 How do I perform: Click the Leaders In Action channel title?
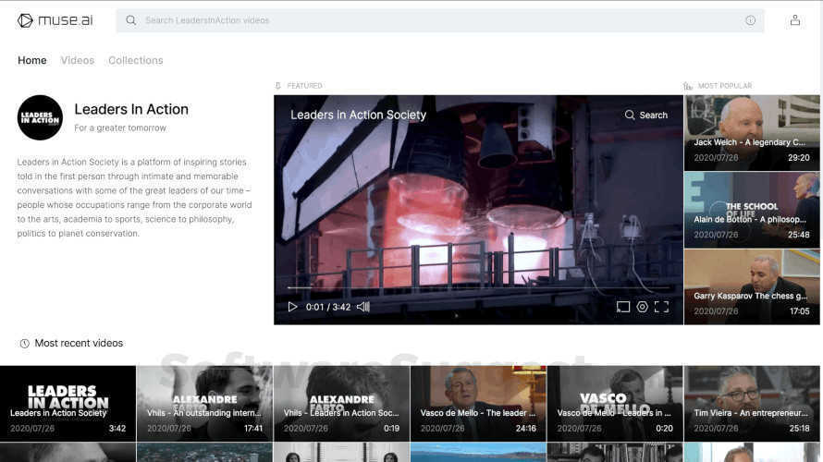tap(131, 109)
